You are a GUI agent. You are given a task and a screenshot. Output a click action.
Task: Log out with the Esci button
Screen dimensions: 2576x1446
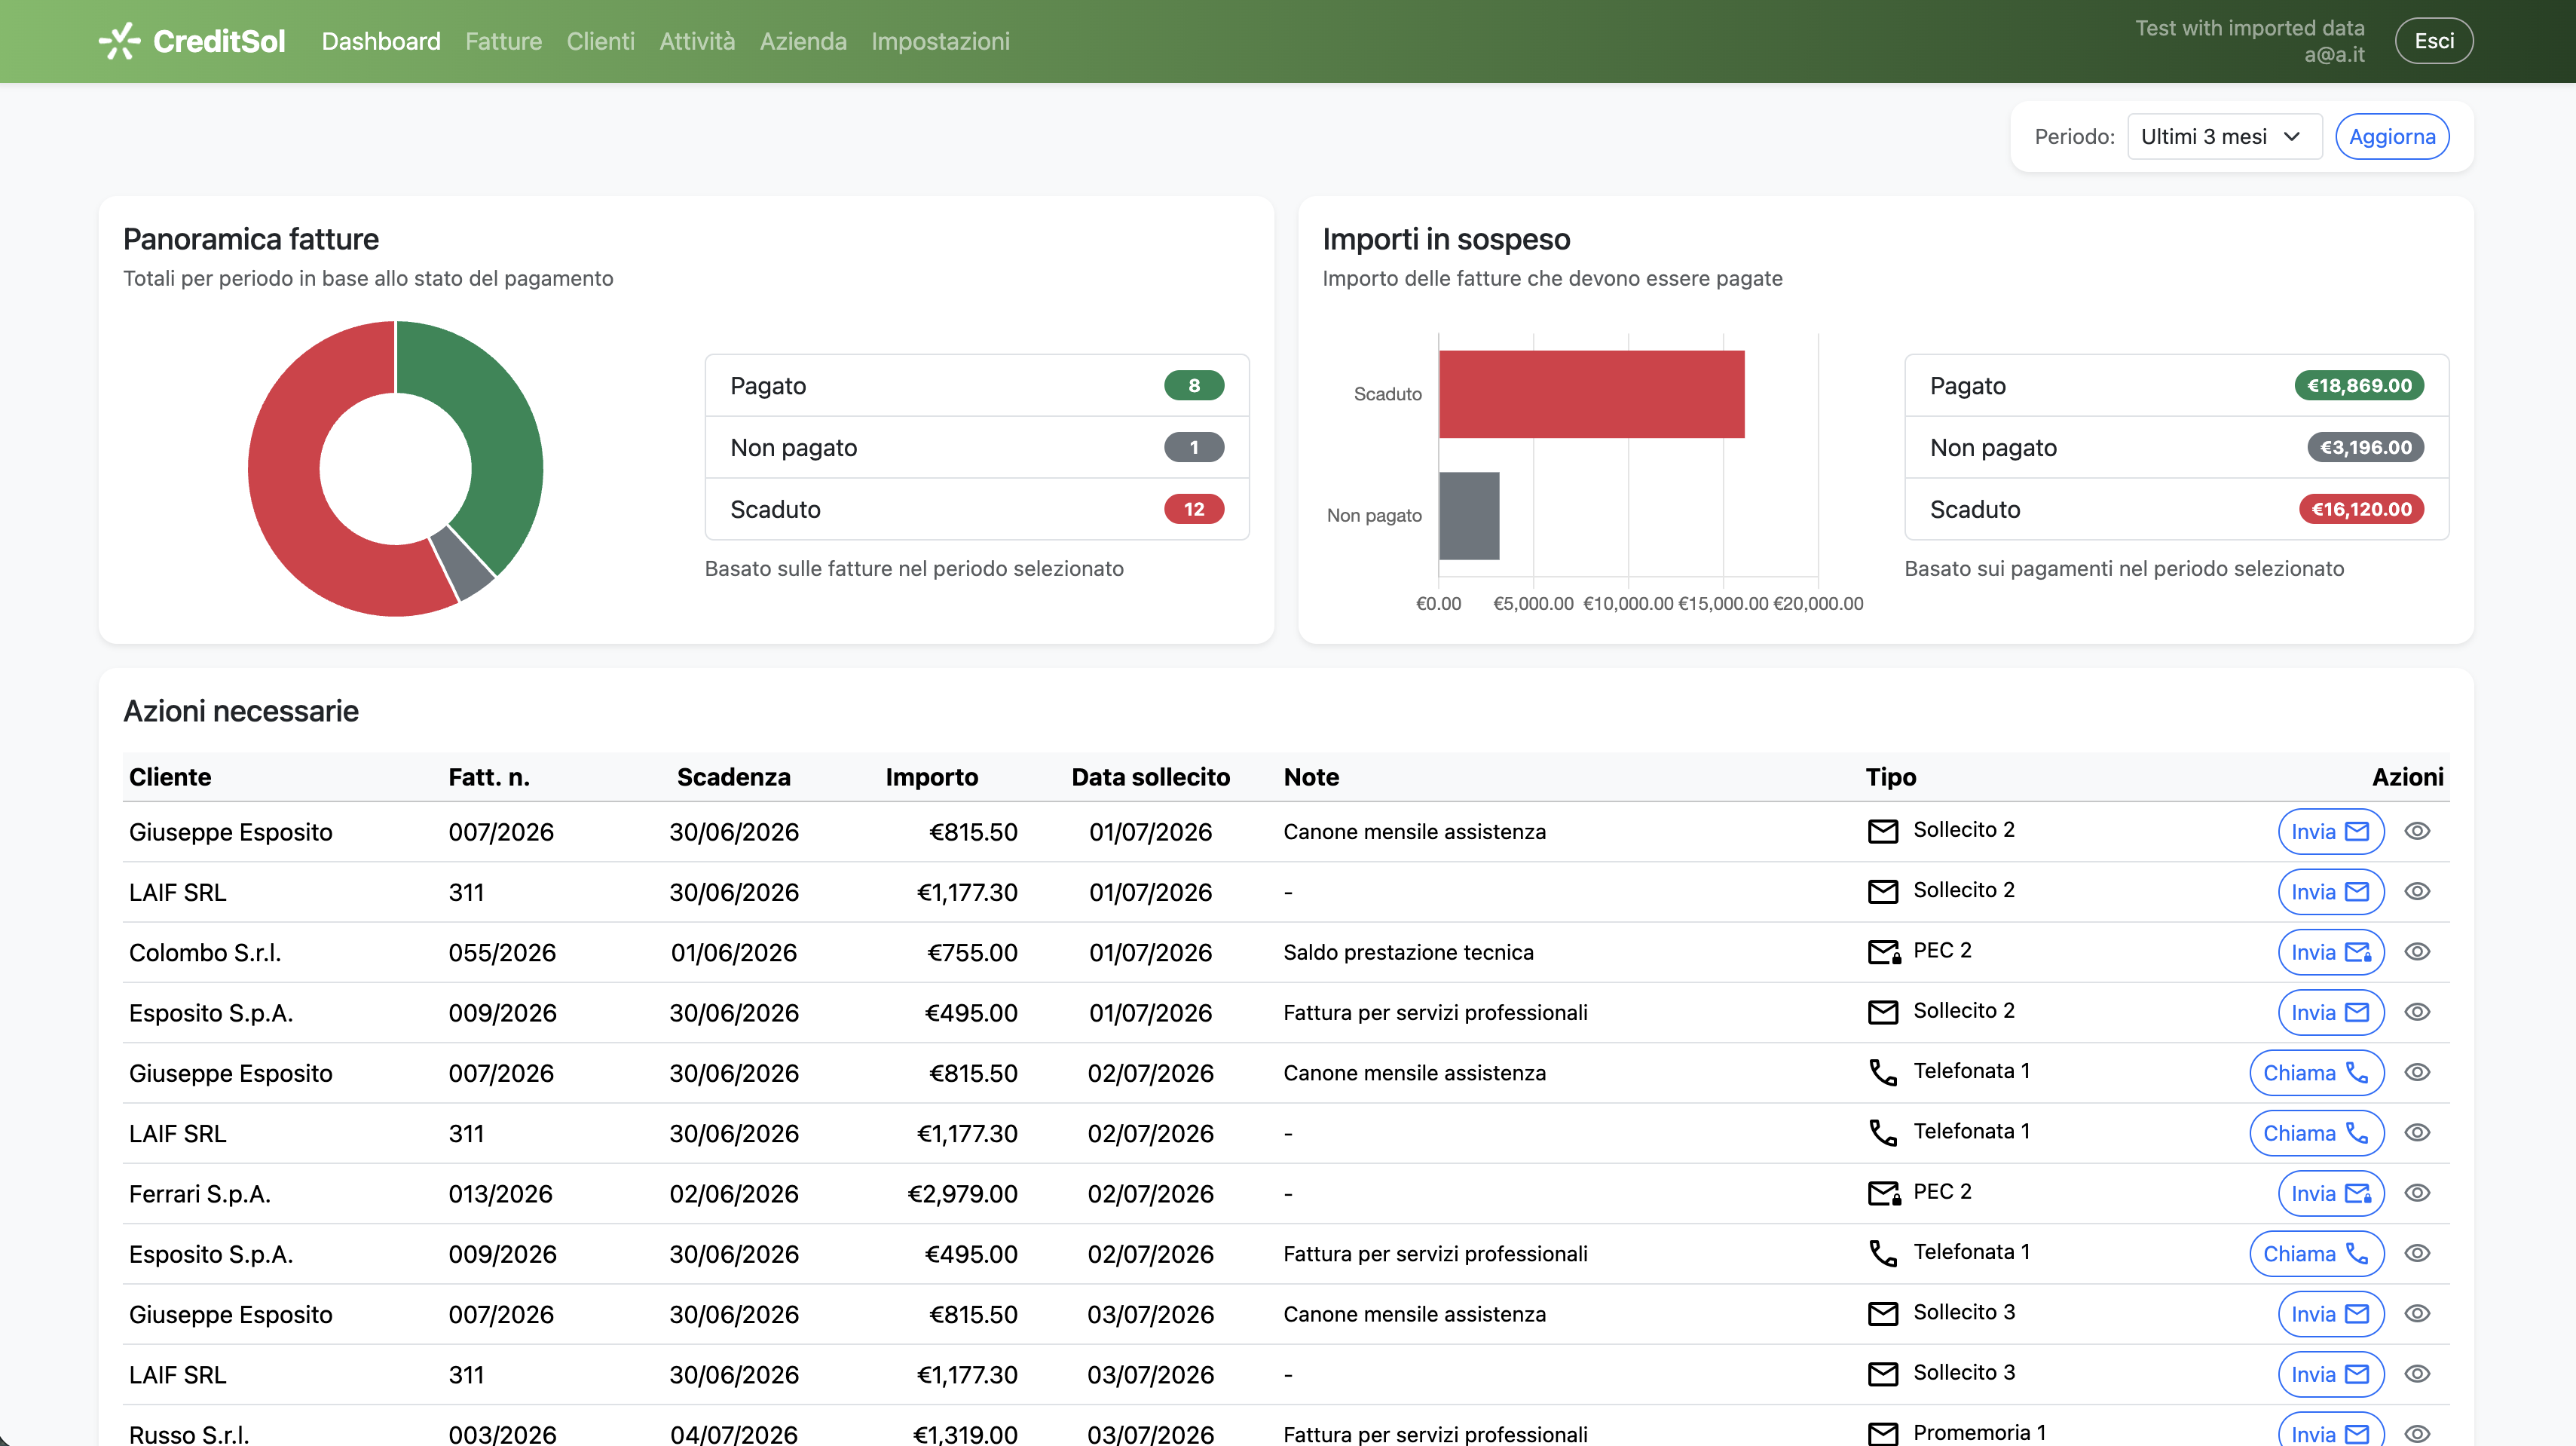[x=2434, y=41]
